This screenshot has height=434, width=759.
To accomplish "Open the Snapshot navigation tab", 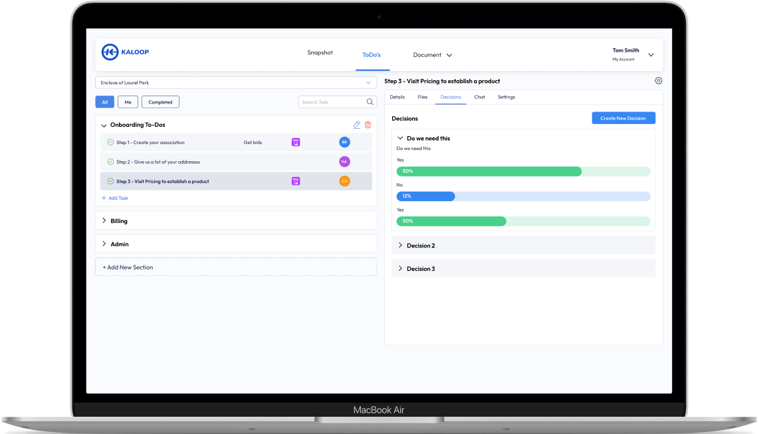I will coord(320,53).
